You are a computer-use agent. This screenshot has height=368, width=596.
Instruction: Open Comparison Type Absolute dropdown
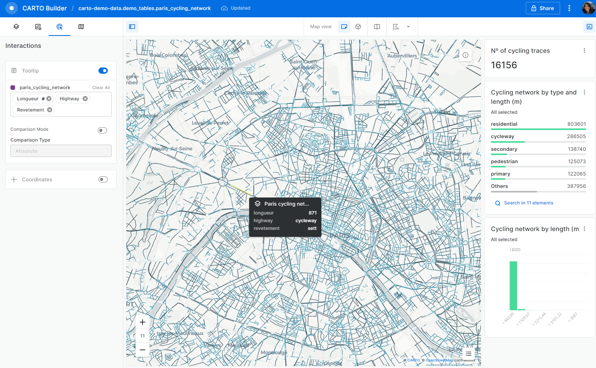[x=61, y=151]
